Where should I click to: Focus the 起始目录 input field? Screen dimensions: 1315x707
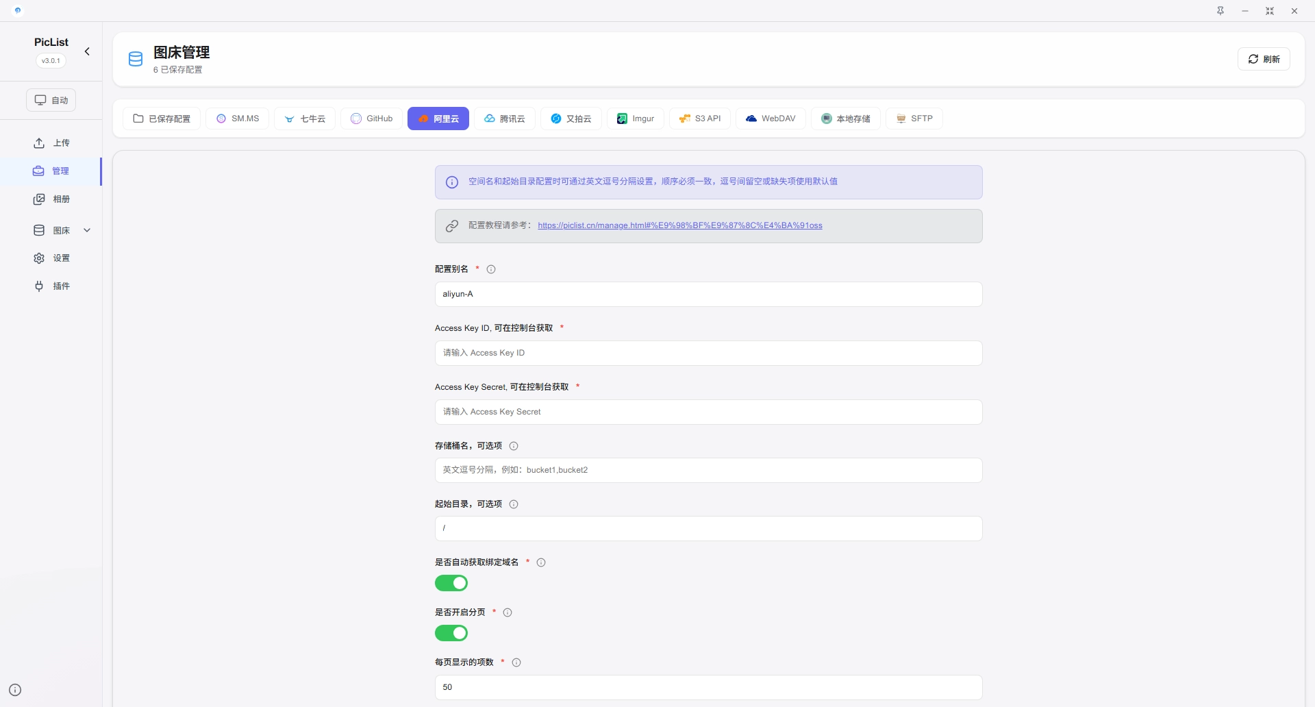709,528
